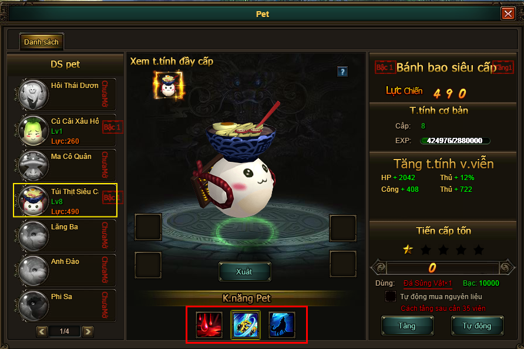Go to next pet list page
Image resolution: width=524 pixels, height=349 pixels.
pyautogui.click(x=88, y=331)
